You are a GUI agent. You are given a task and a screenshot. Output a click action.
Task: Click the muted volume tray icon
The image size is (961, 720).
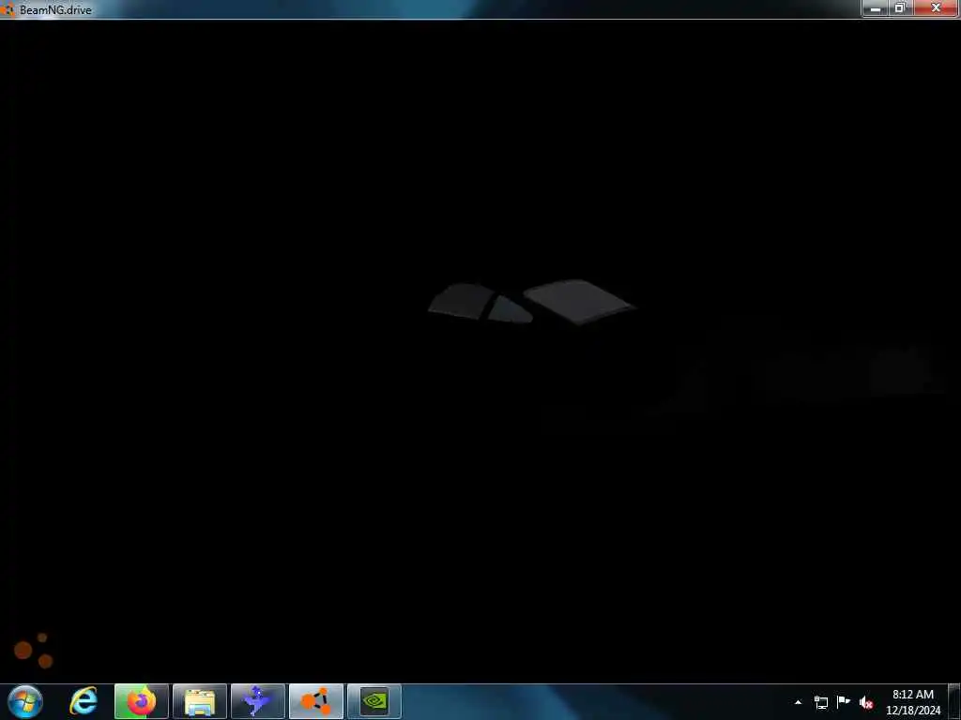pyautogui.click(x=866, y=702)
